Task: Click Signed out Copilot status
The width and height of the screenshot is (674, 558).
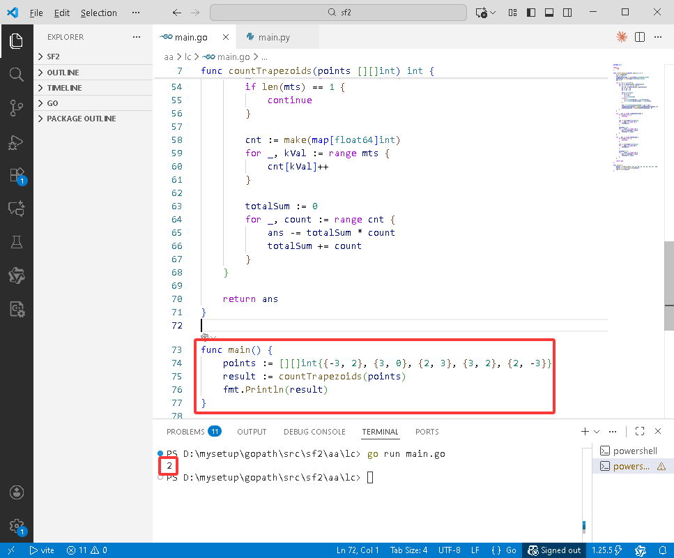Action: pyautogui.click(x=554, y=550)
